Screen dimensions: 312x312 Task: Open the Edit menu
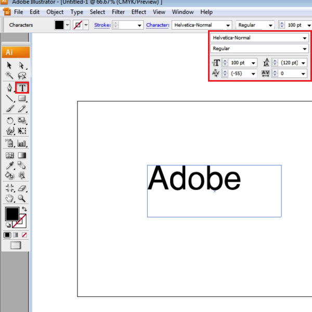pos(35,12)
